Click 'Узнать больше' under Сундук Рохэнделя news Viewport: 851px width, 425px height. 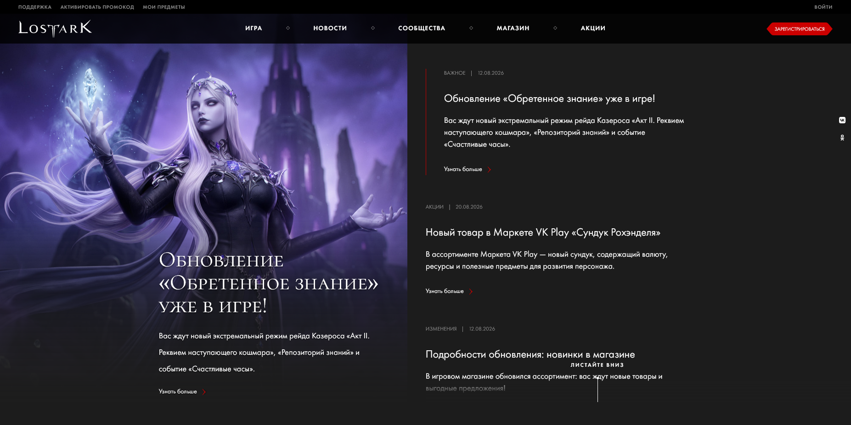[445, 291]
